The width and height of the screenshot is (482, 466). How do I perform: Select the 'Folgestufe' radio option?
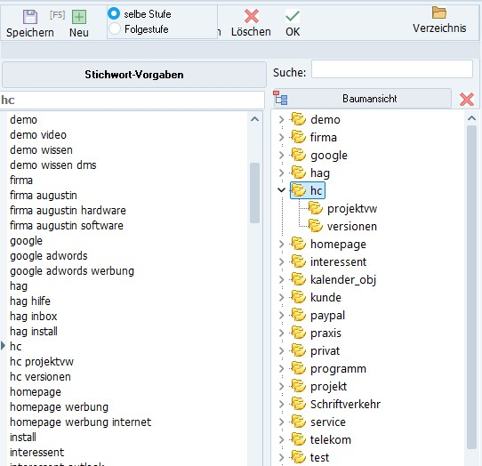tap(115, 28)
